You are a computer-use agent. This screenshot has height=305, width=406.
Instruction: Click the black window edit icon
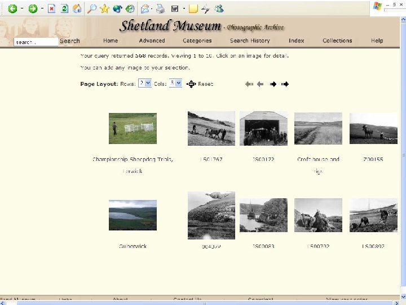175,9
